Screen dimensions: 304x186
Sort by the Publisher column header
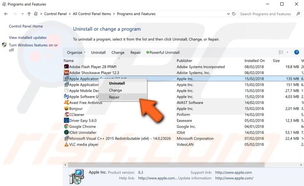point(184,60)
